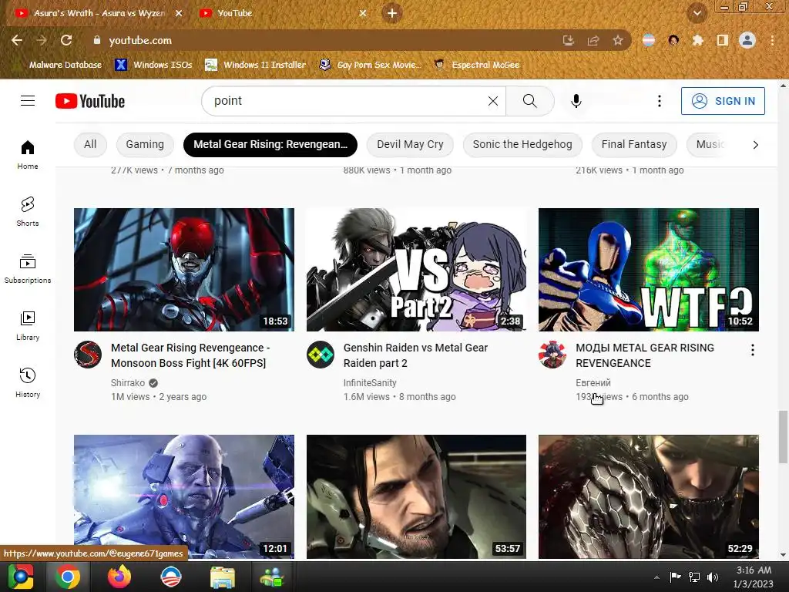Select the Metal Gear Rising: Revengeance chip

click(x=270, y=144)
